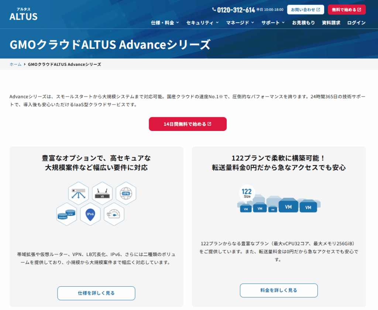Open the マネージド dropdown menu

click(x=240, y=23)
